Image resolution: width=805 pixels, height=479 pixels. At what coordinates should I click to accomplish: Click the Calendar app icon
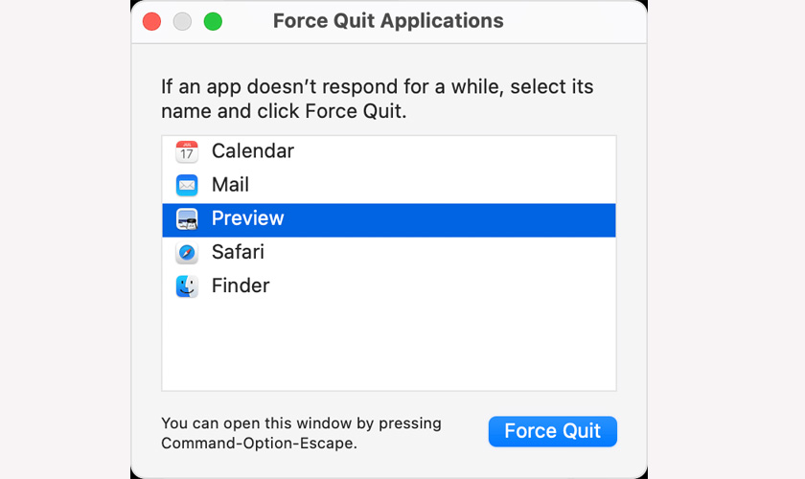[x=186, y=151]
